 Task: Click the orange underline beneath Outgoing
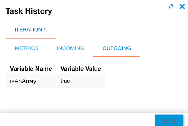click(x=117, y=57)
